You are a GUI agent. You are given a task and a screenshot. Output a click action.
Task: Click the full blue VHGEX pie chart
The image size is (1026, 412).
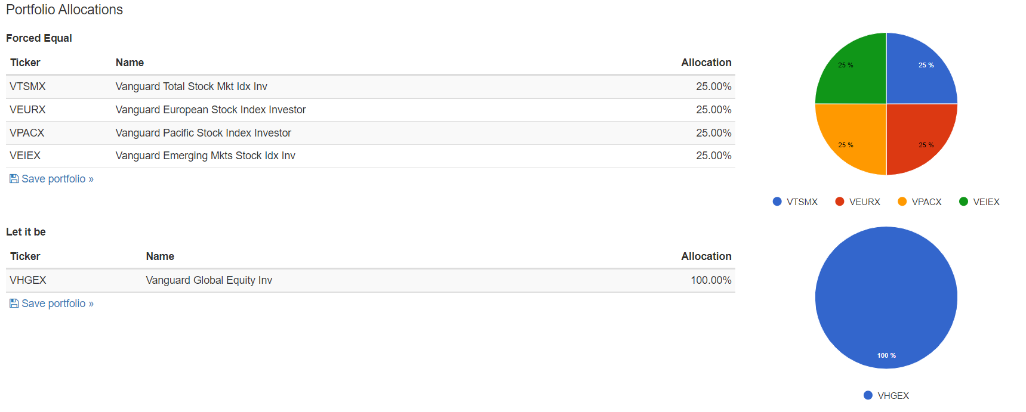tap(886, 298)
